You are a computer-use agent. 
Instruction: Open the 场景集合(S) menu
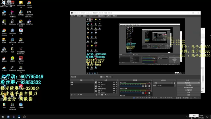click(101, 16)
